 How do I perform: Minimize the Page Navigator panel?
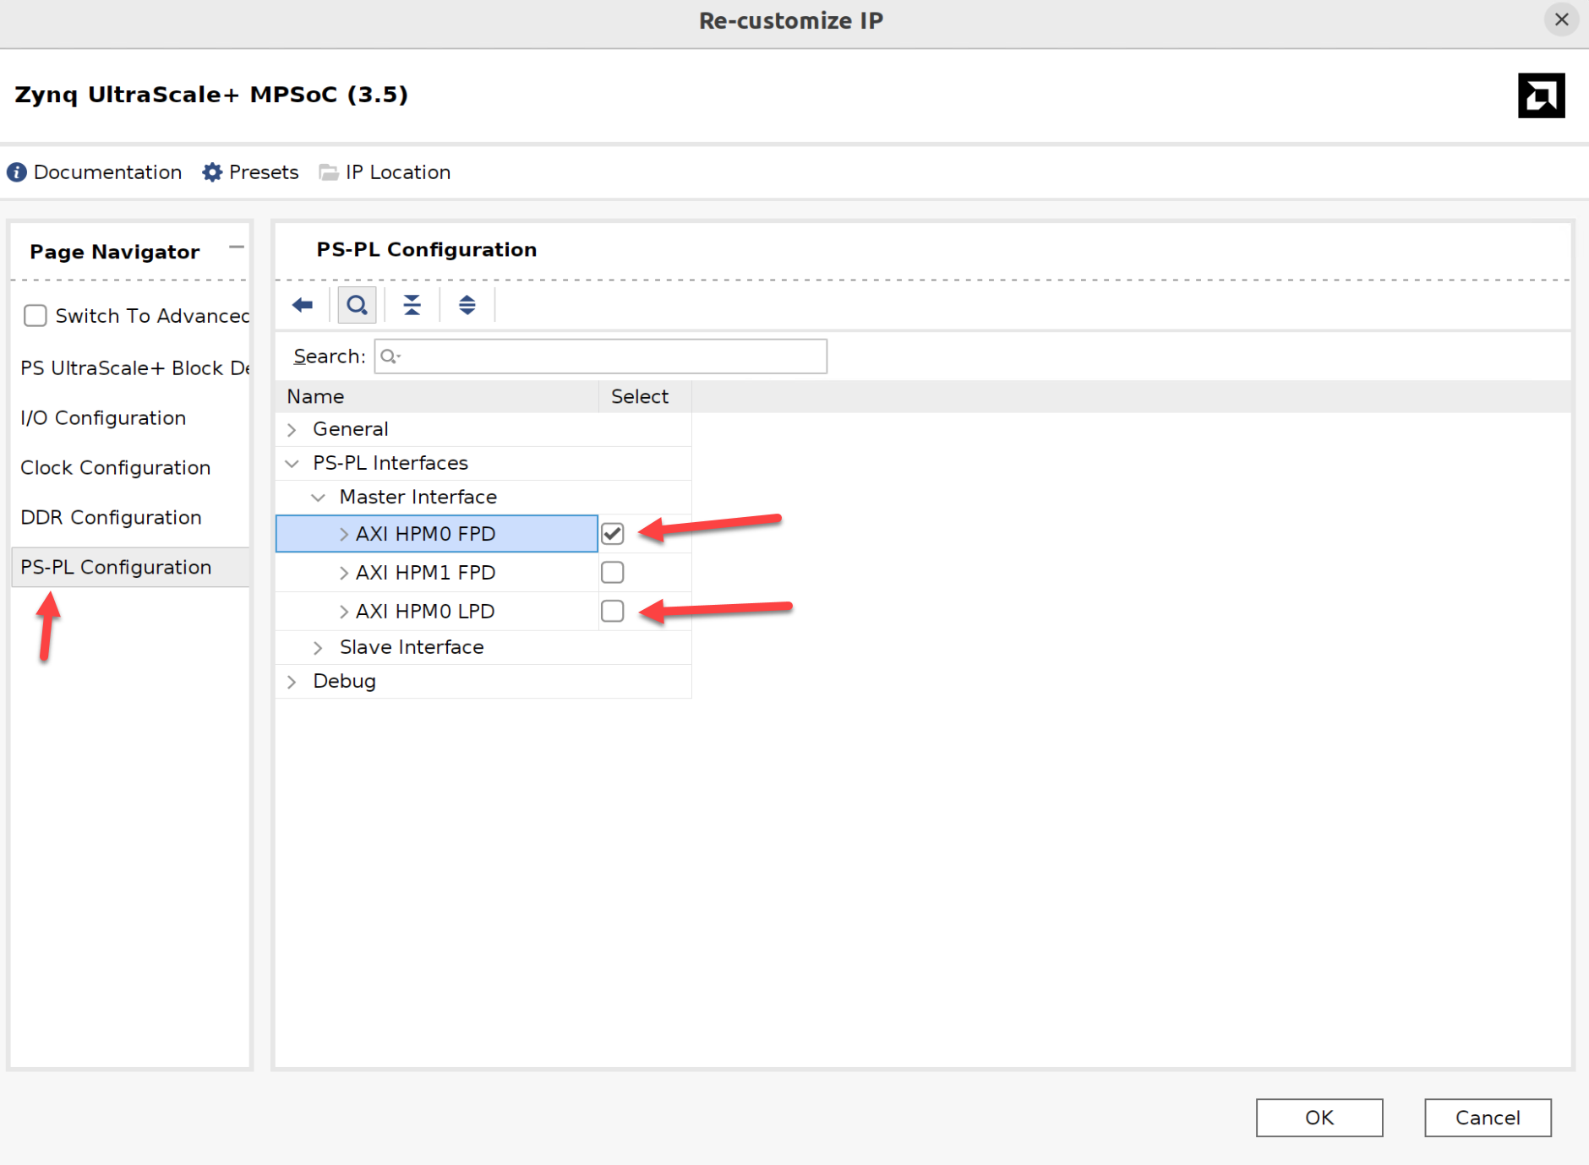(237, 248)
